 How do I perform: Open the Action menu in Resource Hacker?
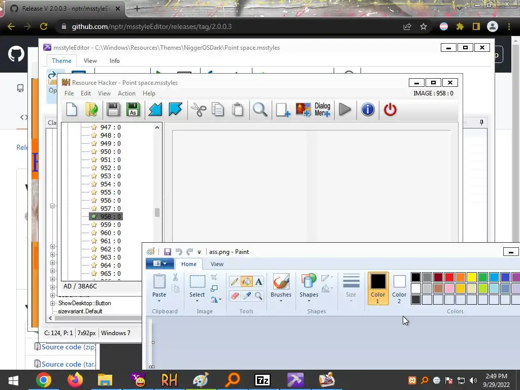pyautogui.click(x=126, y=93)
